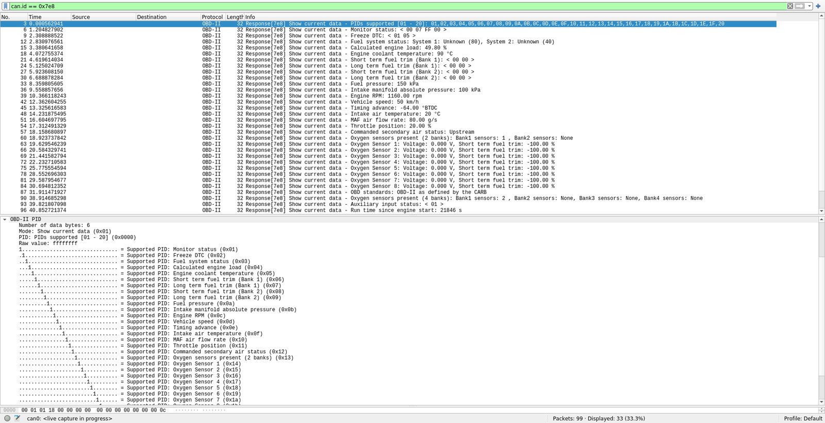Select packet 33 Fuel pressure 150 kPa row

coord(388,84)
